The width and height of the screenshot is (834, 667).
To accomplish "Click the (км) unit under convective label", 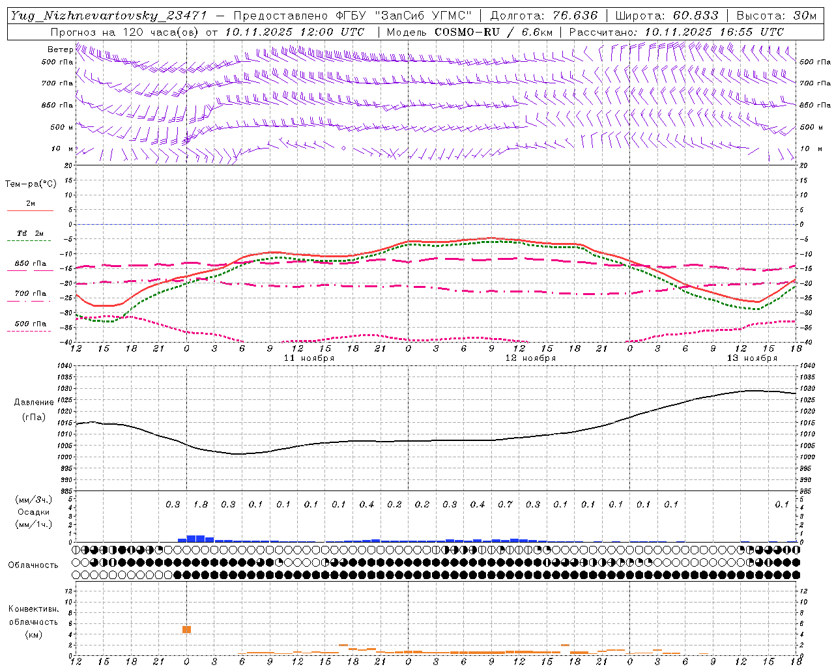I will [33, 634].
